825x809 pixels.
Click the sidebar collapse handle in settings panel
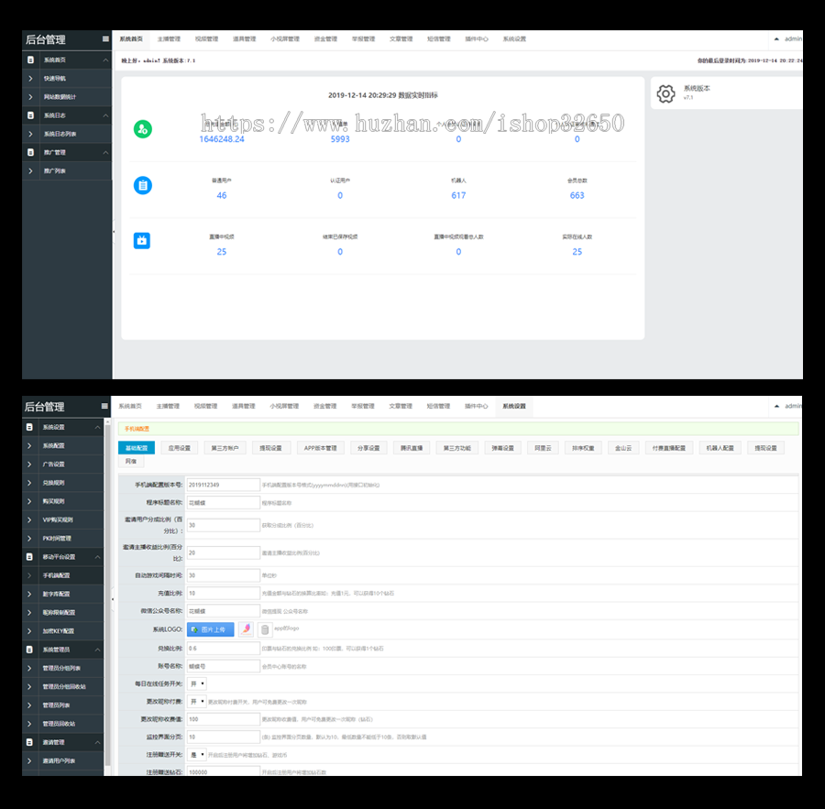click(x=113, y=599)
